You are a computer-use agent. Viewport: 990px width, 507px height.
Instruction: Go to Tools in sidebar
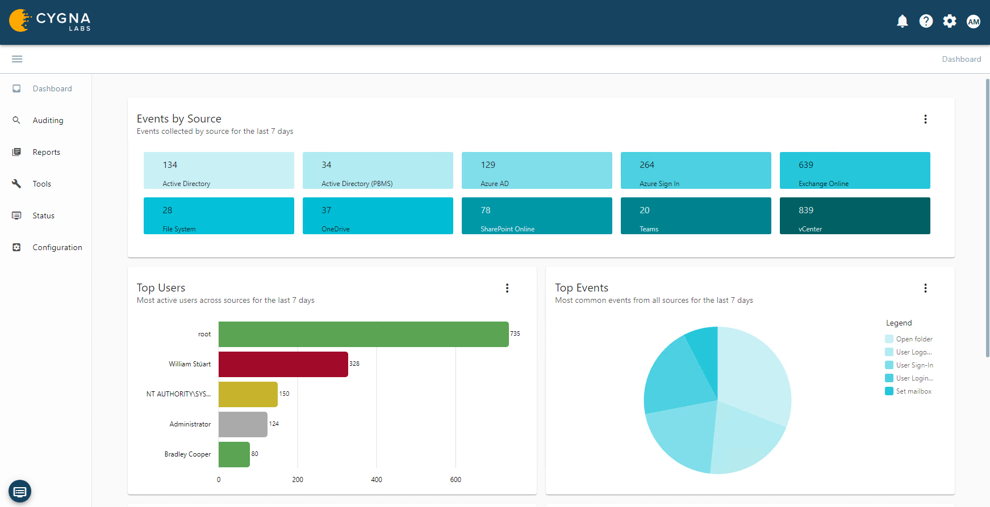click(x=42, y=184)
